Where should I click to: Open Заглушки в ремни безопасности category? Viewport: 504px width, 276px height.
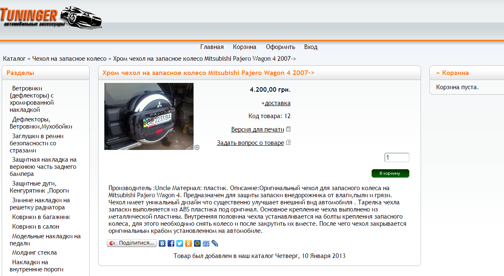pyautogui.click(x=36, y=143)
